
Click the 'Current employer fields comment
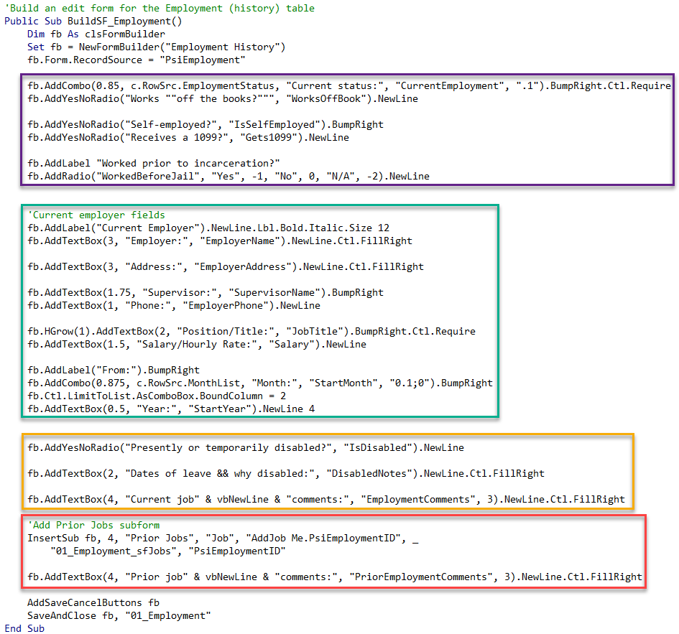[x=96, y=215]
